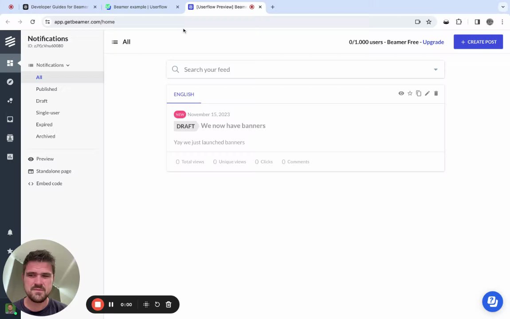Click the site info icon in address bar

pyautogui.click(x=47, y=22)
